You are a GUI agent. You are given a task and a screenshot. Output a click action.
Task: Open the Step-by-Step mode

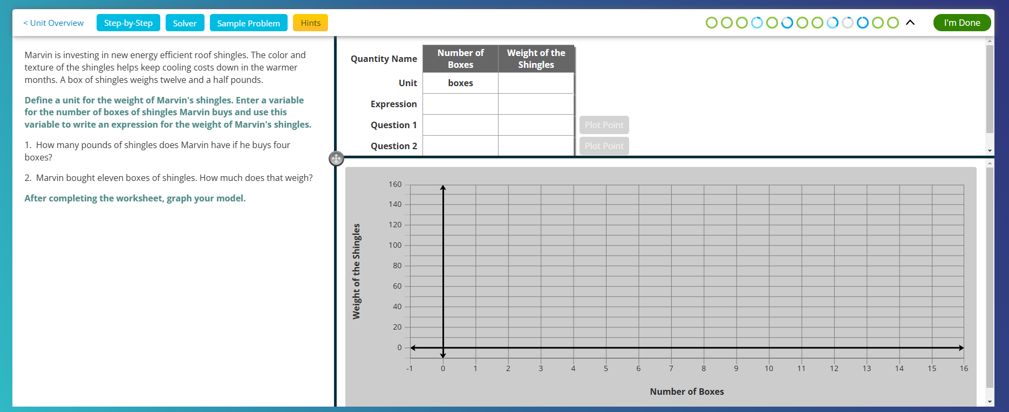[128, 23]
